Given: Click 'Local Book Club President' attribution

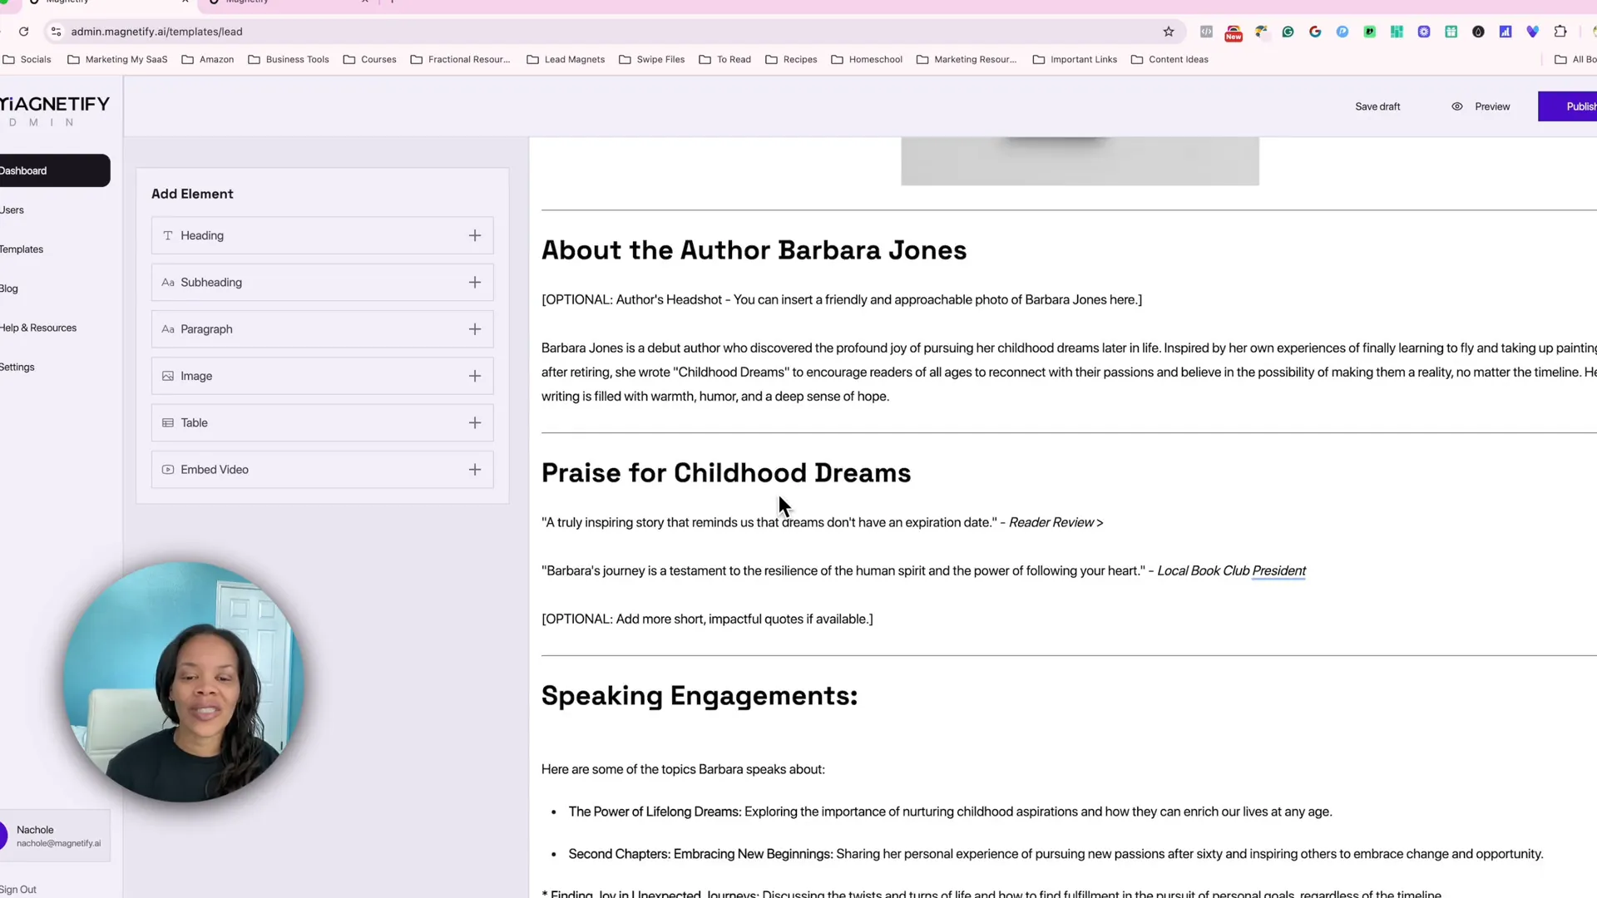Looking at the screenshot, I should [x=1231, y=570].
